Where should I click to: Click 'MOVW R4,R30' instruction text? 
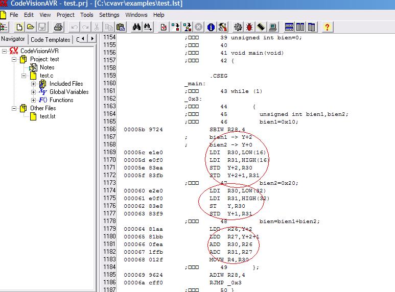tap(229, 259)
